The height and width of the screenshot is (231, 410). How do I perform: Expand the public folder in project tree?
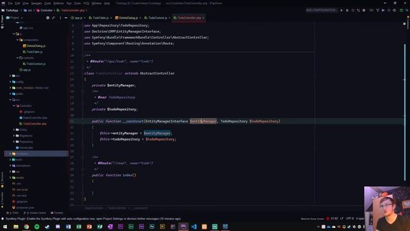pyautogui.click(x=10, y=94)
